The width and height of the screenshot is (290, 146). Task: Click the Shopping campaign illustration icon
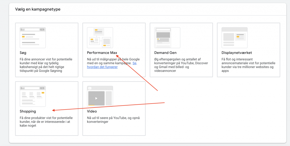click(33, 96)
